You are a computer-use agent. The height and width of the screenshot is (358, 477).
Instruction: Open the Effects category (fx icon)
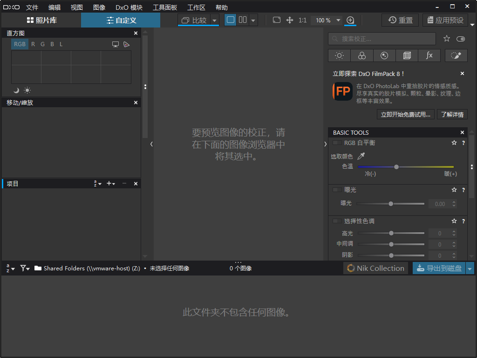(429, 55)
